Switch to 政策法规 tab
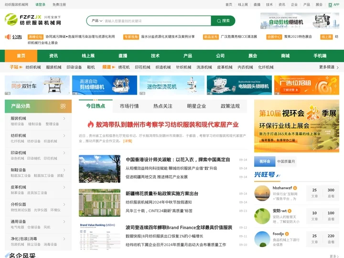The height and width of the screenshot is (258, 344). click(x=230, y=106)
